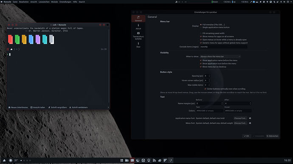Click Neues Unterfenster in Konsole toolbar

point(18,107)
